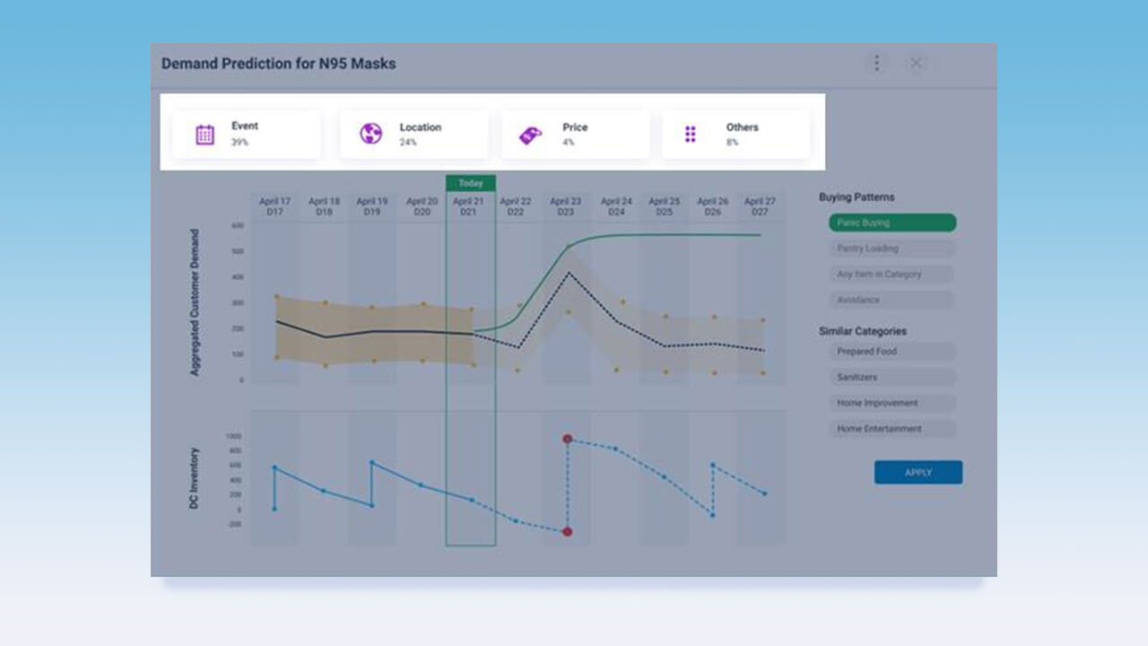Select the April 23 D23 column header
1148x646 pixels.
566,206
